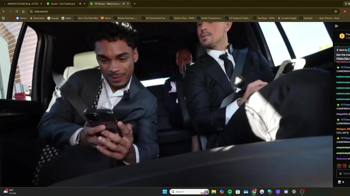Open the Curated Supply bookmark
Screen dimensions: 350x196
pos(287,18)
